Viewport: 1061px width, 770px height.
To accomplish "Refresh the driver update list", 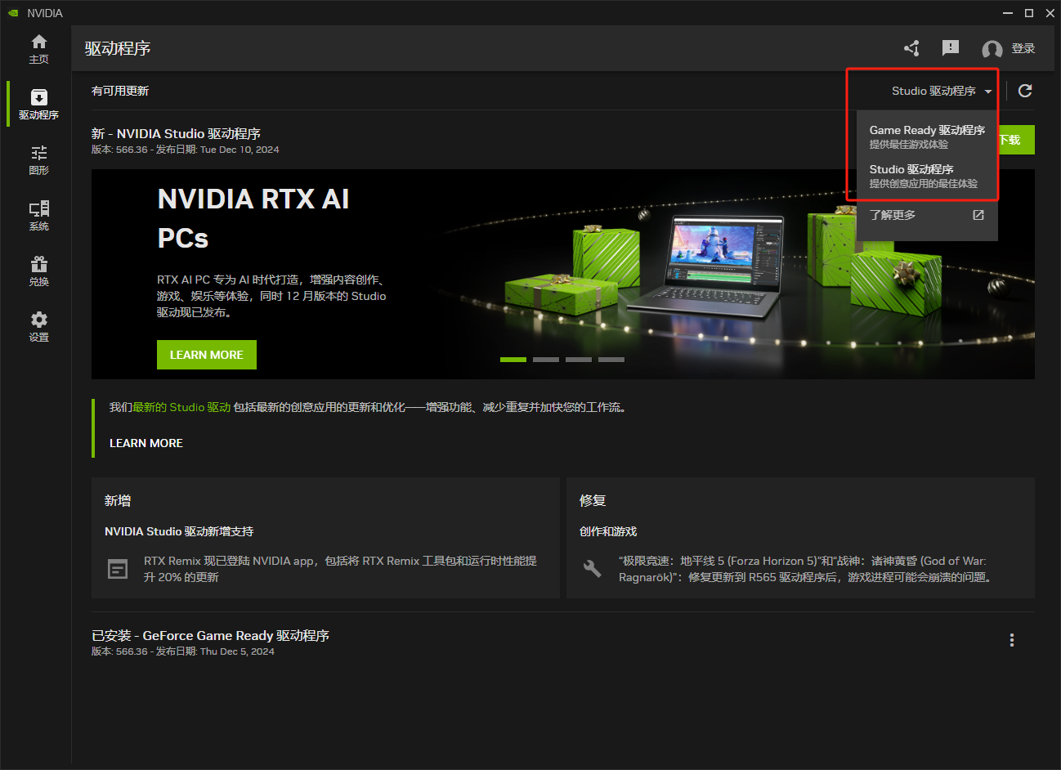I will coord(1025,91).
